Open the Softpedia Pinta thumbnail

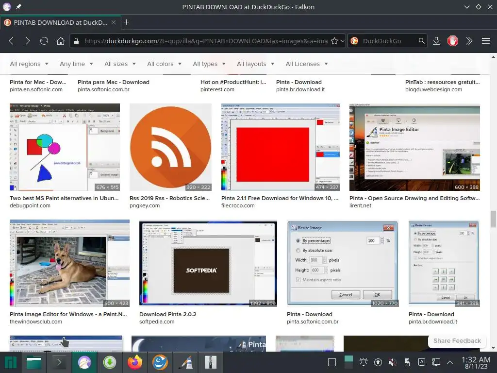(x=208, y=263)
